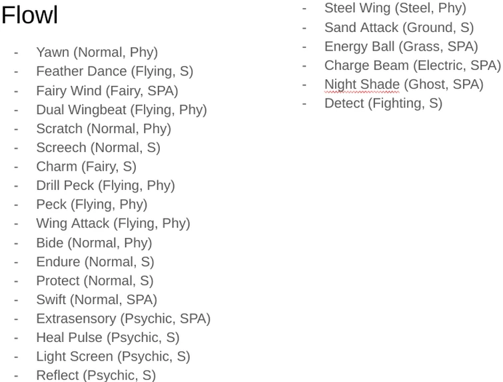This screenshot has width=503, height=382.
Task: Click on Charm (Fairy, S) text
Action: 86,167
